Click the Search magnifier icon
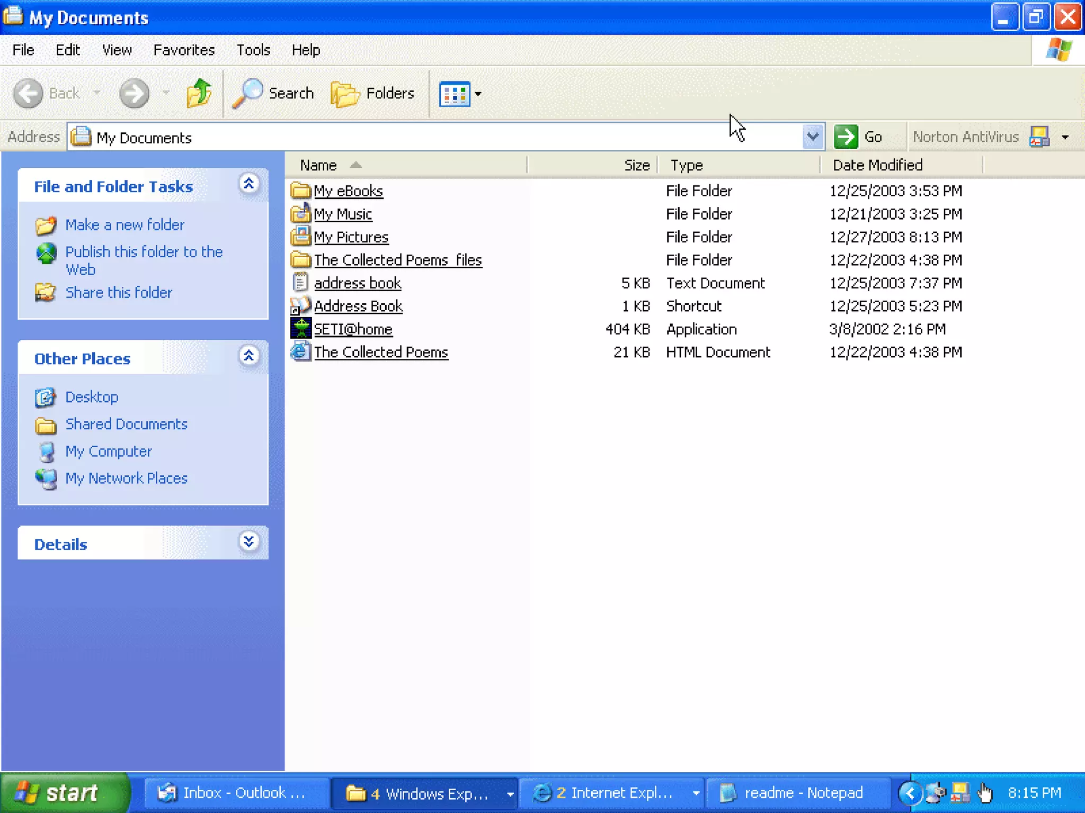Screen dimensions: 1085x813 click(247, 94)
